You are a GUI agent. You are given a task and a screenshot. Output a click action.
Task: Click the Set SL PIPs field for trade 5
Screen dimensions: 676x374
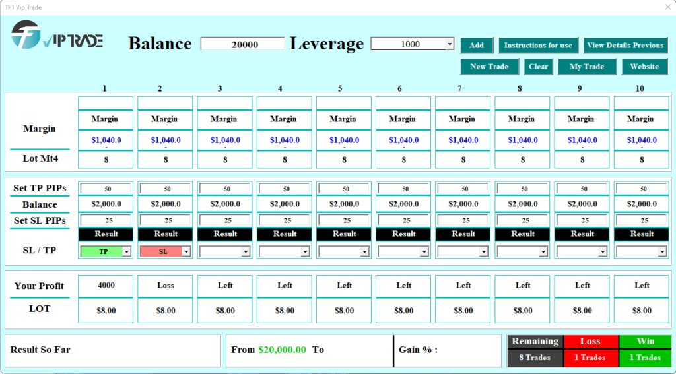(x=344, y=220)
